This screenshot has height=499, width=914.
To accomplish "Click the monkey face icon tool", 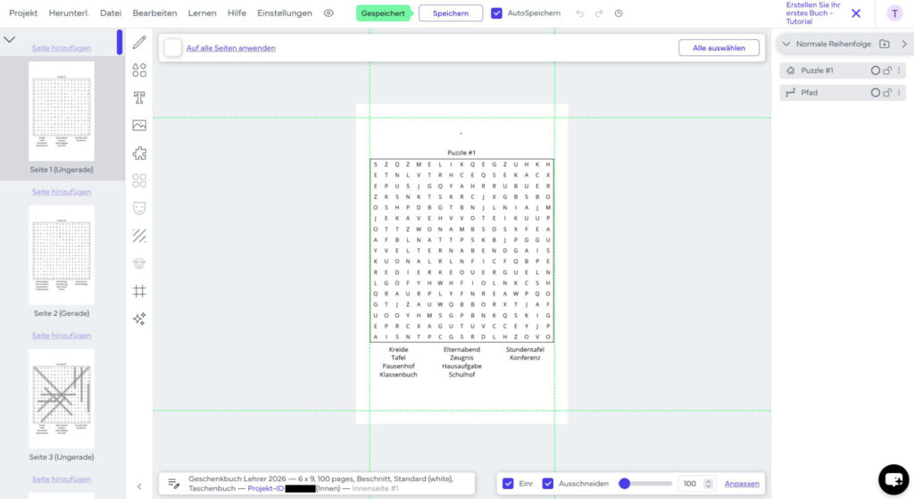I will point(139,263).
